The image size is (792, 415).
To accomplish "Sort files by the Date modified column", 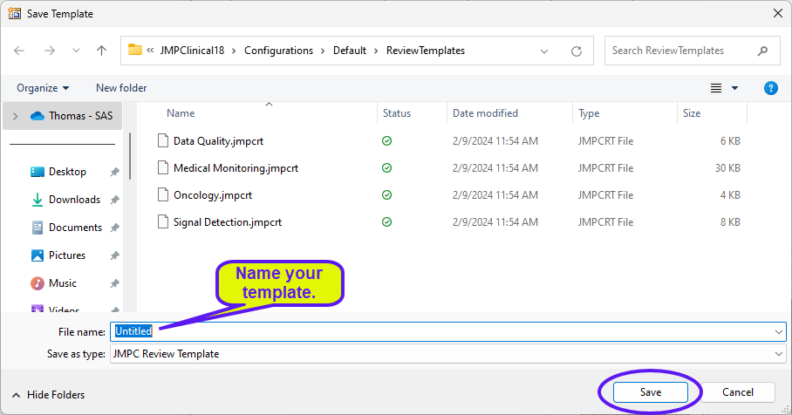I will pos(485,113).
